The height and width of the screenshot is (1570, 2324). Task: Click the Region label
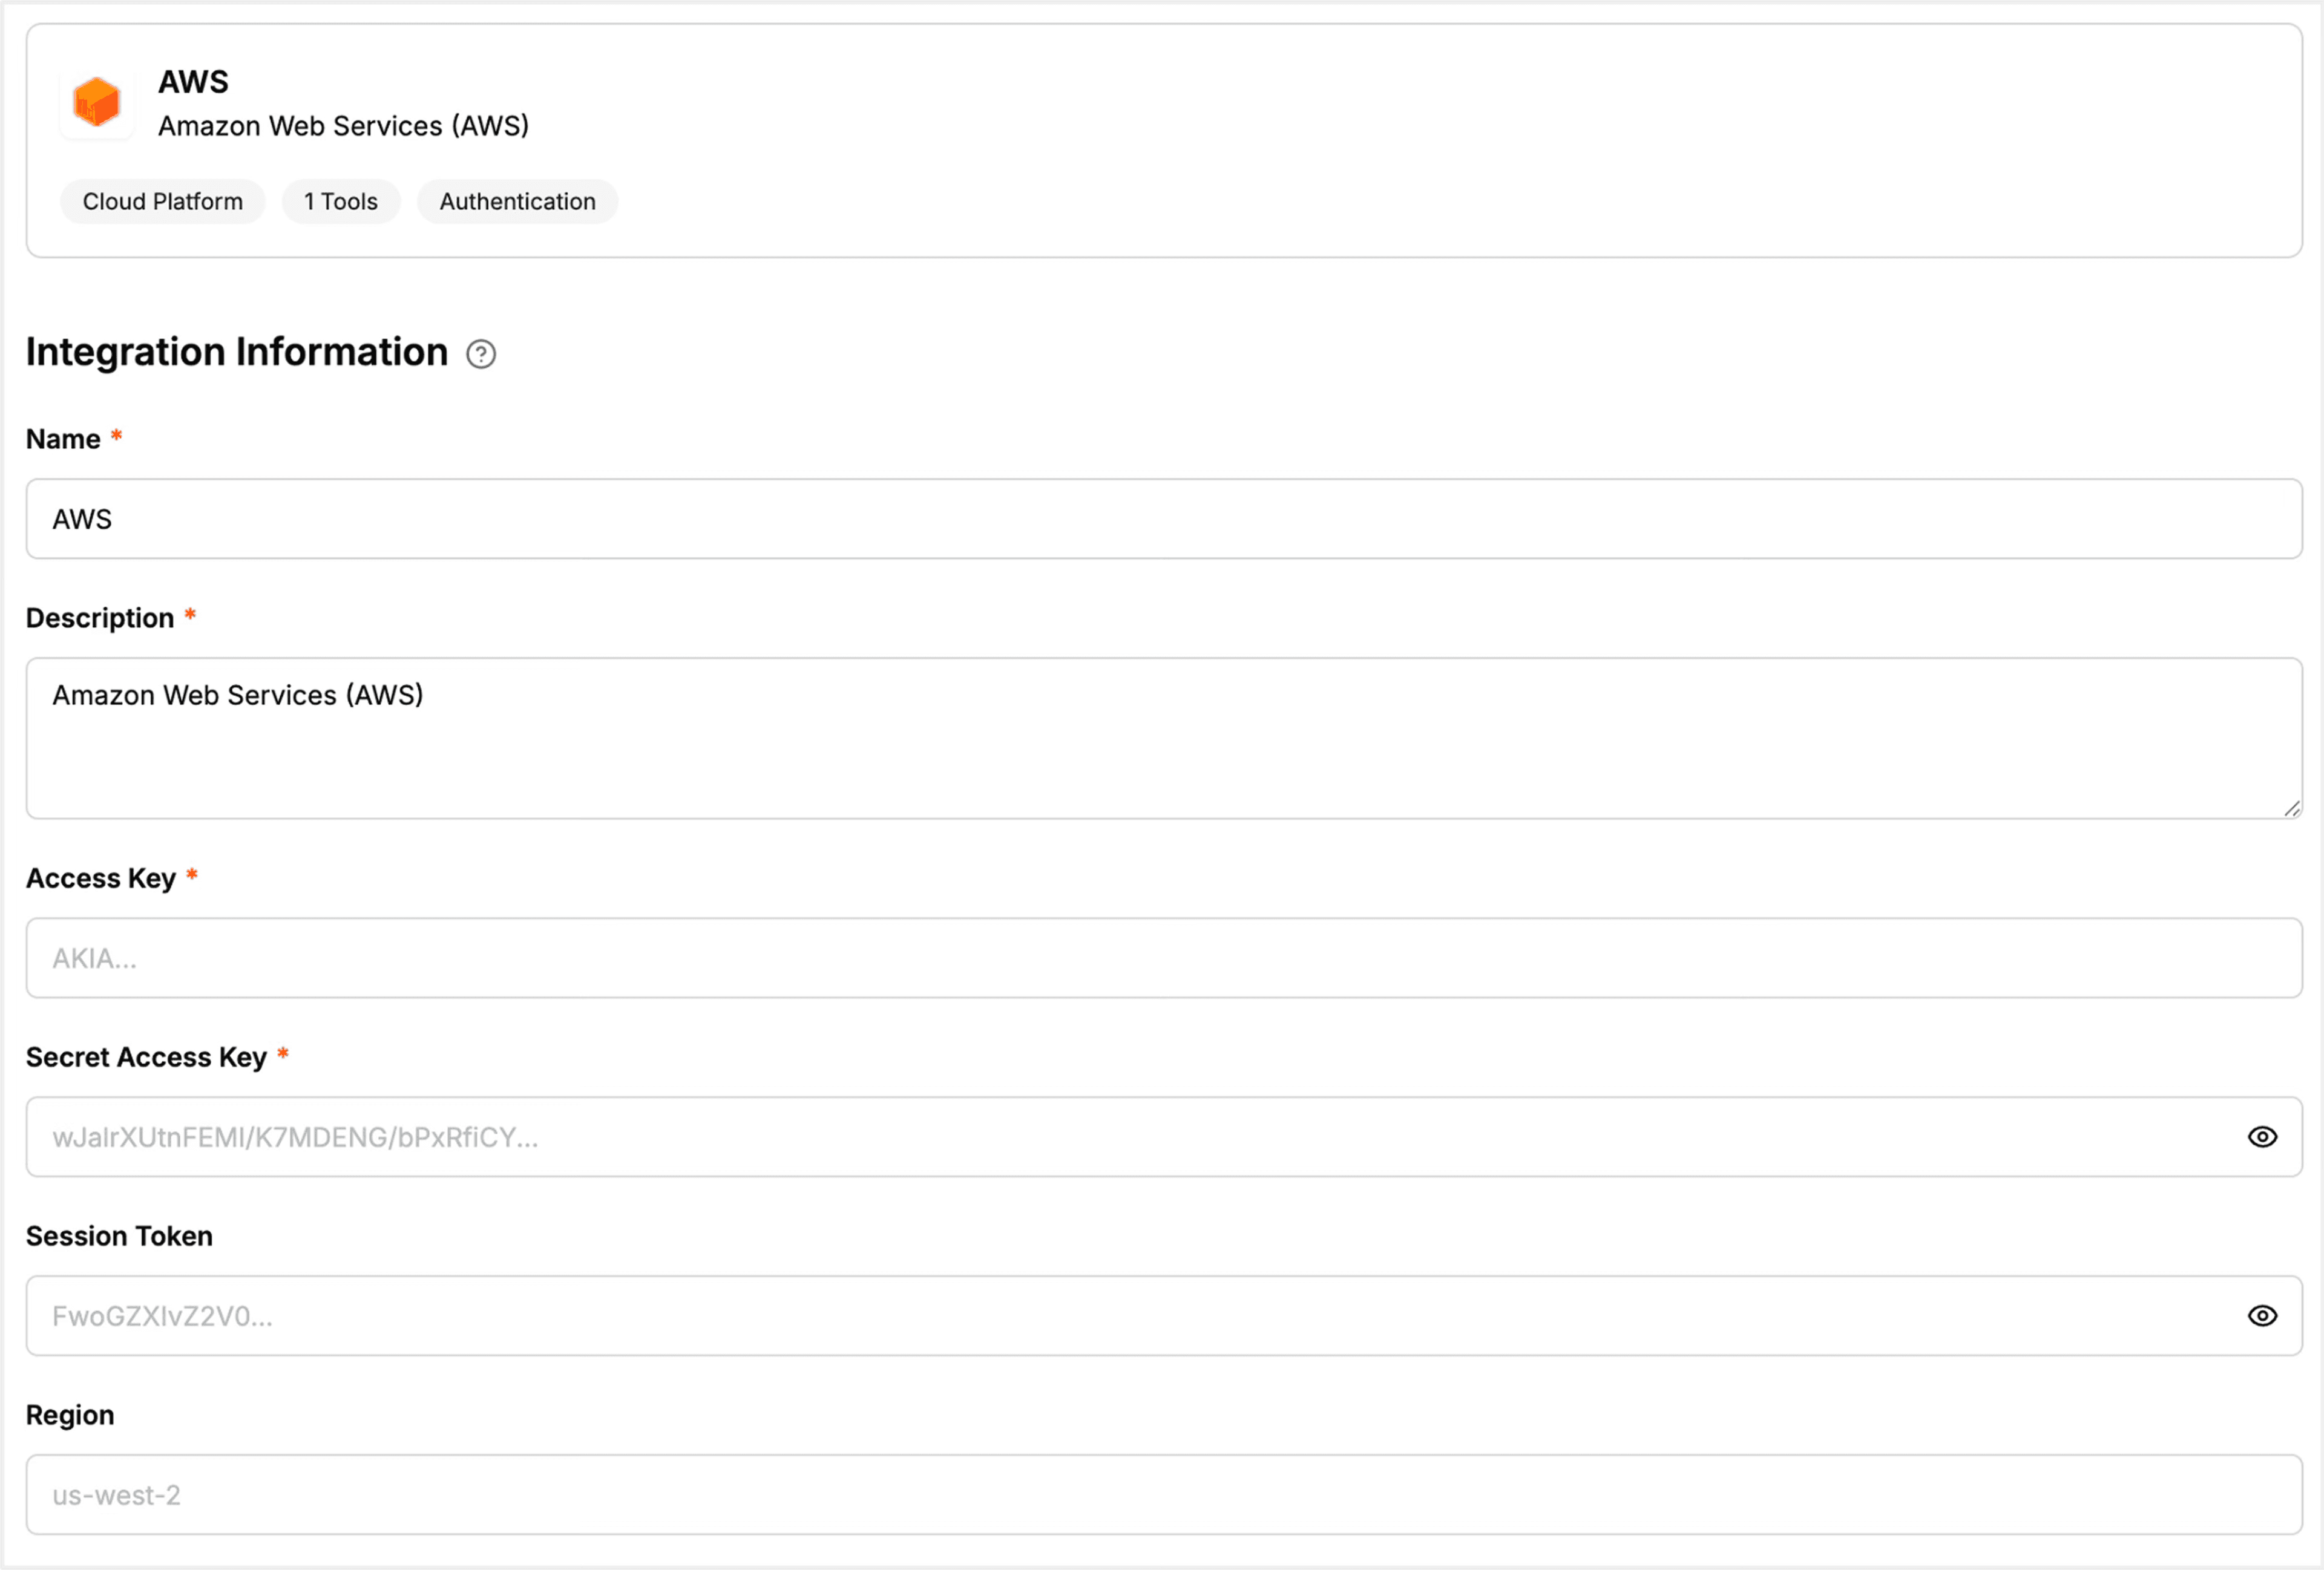(69, 1414)
